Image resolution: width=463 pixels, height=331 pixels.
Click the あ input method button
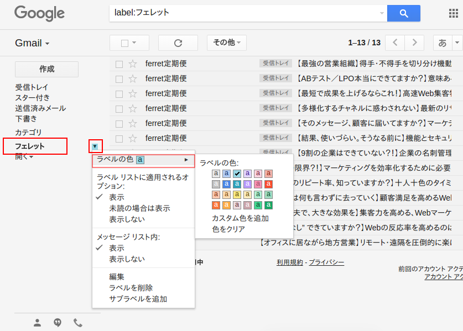click(x=442, y=43)
